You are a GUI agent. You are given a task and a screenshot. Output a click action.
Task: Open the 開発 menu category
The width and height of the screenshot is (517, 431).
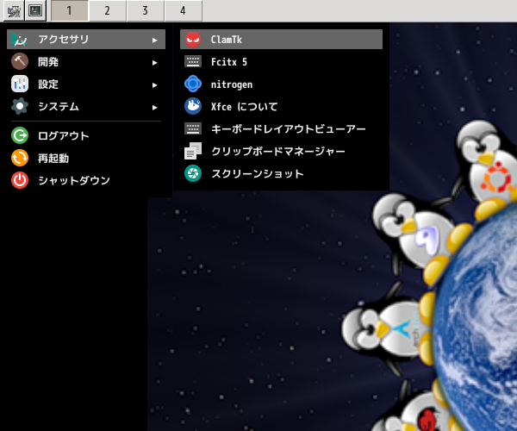point(86,62)
